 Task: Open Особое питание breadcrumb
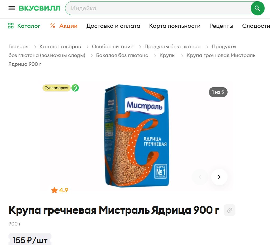click(x=113, y=47)
